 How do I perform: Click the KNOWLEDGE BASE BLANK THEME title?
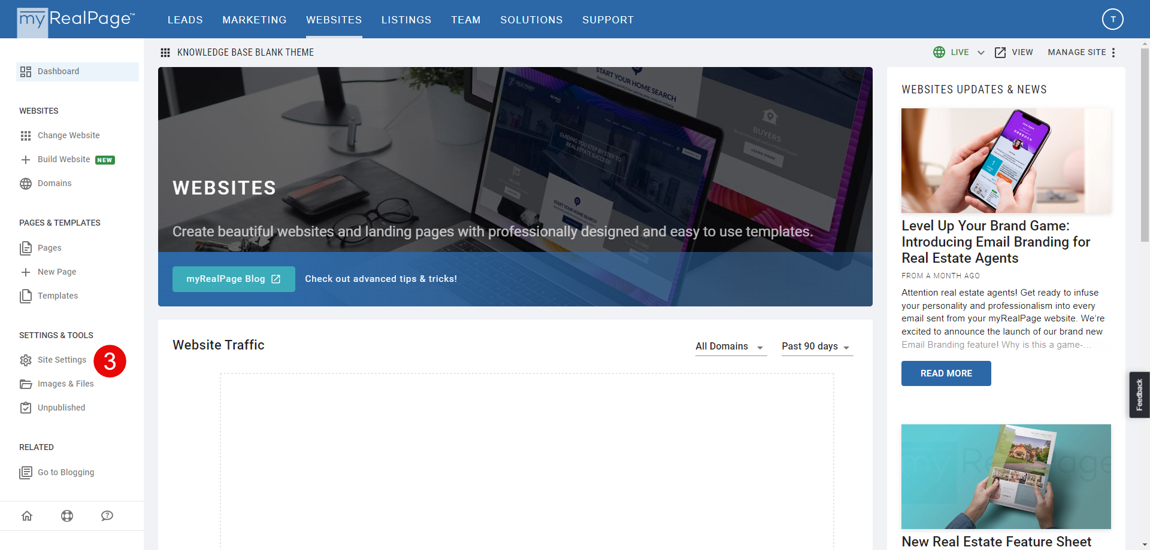[x=246, y=53]
